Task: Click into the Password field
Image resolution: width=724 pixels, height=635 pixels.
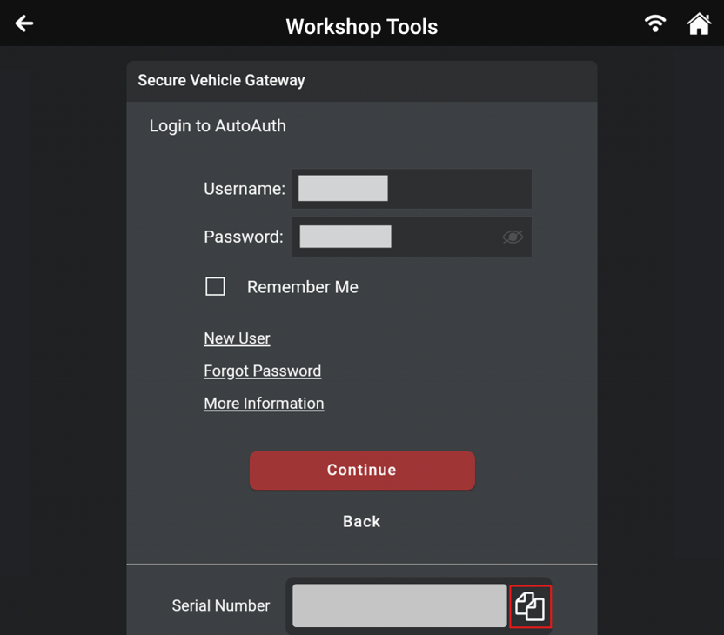Action: click(411, 237)
